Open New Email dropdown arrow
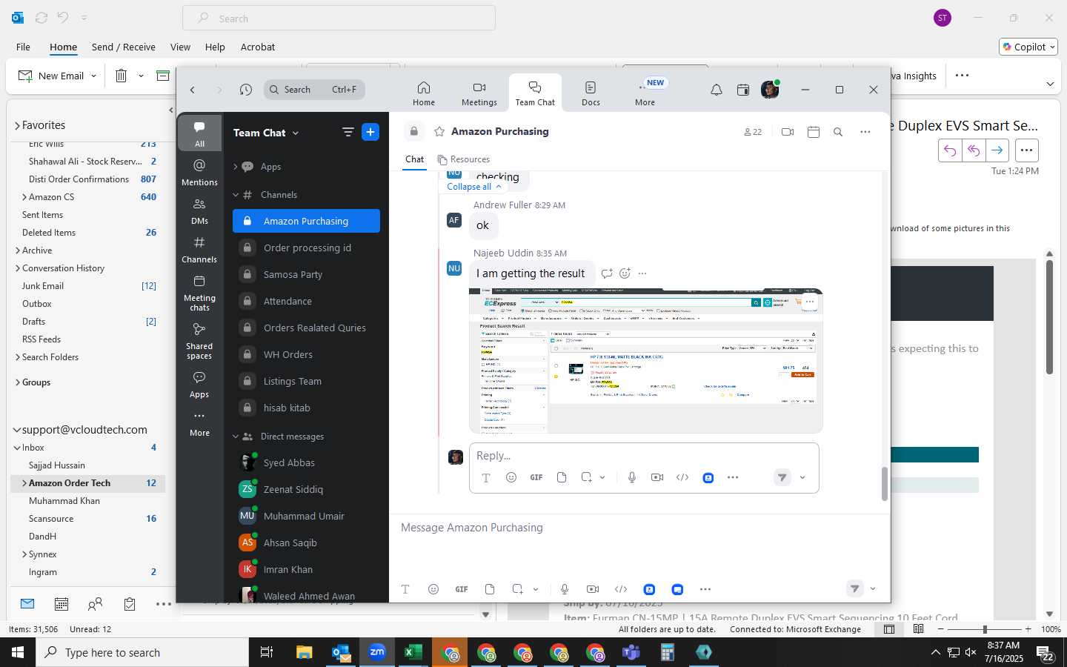This screenshot has width=1067, height=667. (x=93, y=76)
